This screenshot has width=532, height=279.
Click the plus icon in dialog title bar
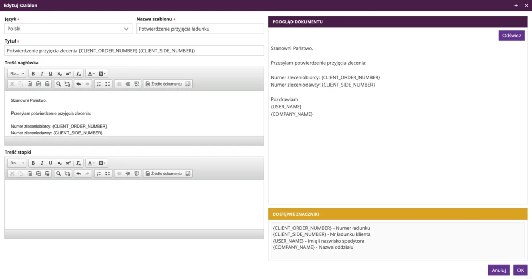[x=516, y=5]
